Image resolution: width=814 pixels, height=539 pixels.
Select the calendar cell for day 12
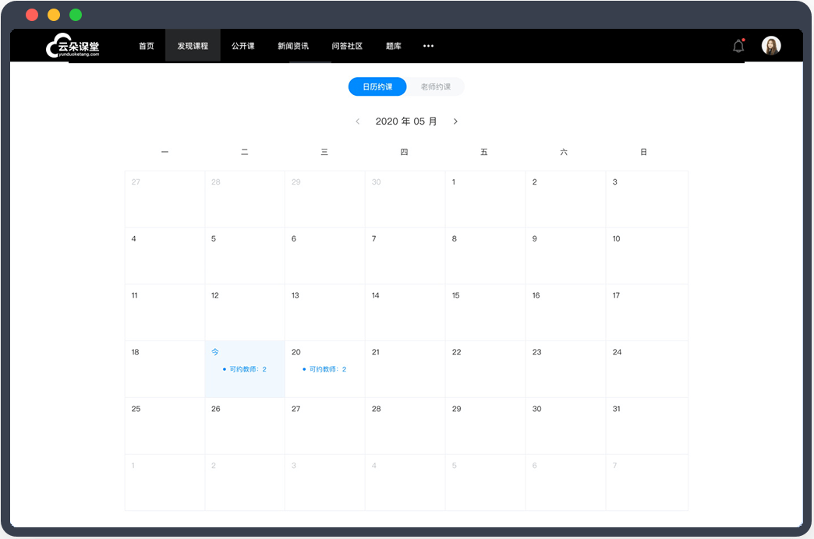[245, 313]
